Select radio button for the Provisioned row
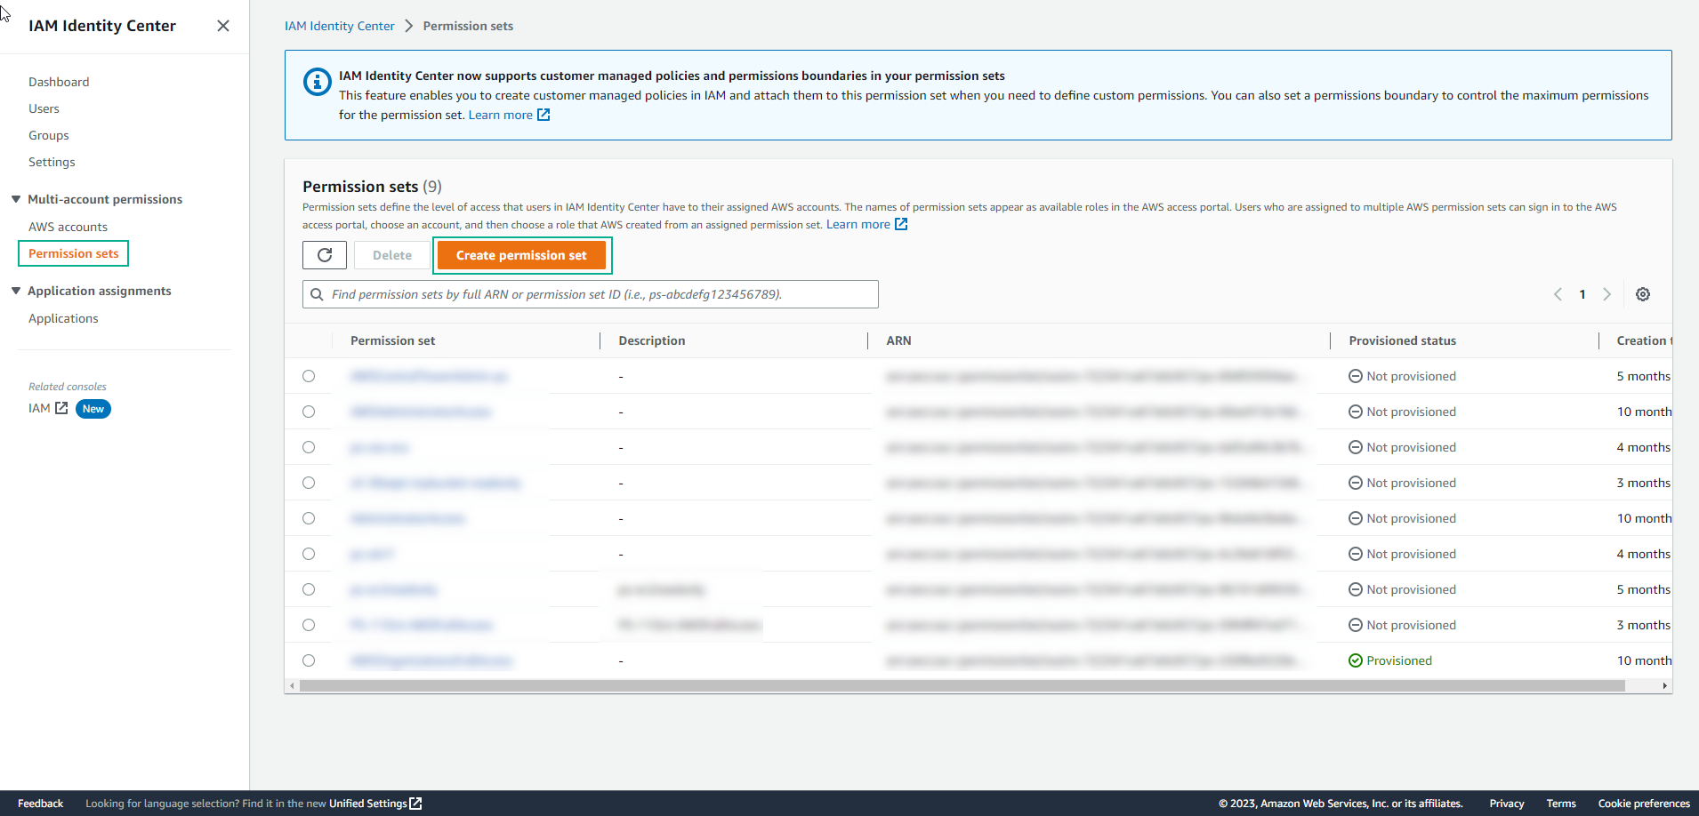 point(309,660)
